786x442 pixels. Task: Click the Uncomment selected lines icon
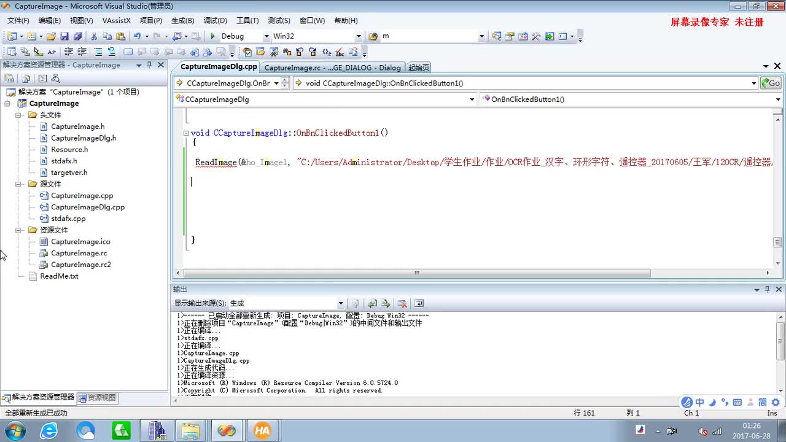pos(111,52)
